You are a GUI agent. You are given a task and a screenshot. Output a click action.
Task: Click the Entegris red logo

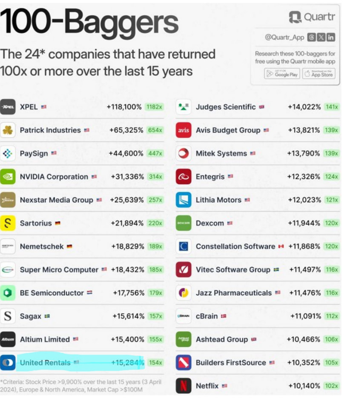(184, 177)
